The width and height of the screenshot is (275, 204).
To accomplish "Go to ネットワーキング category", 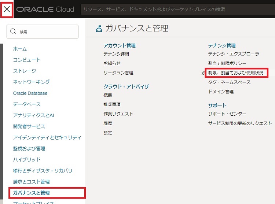I will pyautogui.click(x=32, y=82).
